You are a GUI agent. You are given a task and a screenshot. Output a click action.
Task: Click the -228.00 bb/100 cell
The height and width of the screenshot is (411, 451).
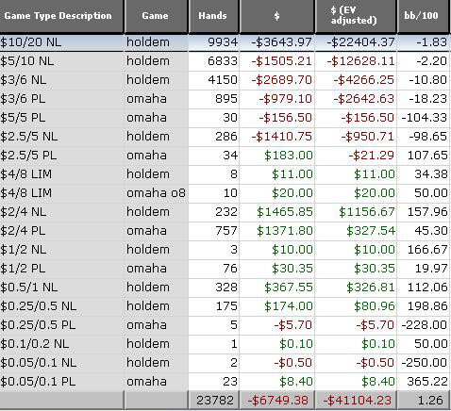coord(424,325)
